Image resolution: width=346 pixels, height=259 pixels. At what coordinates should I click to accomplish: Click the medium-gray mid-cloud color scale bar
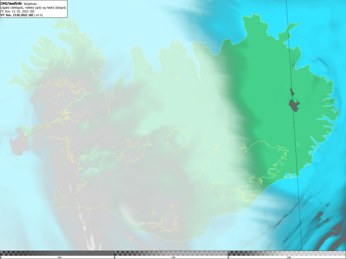[x=171, y=253]
